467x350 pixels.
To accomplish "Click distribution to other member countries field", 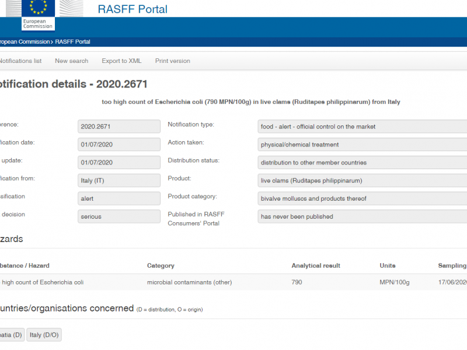I will click(362, 163).
